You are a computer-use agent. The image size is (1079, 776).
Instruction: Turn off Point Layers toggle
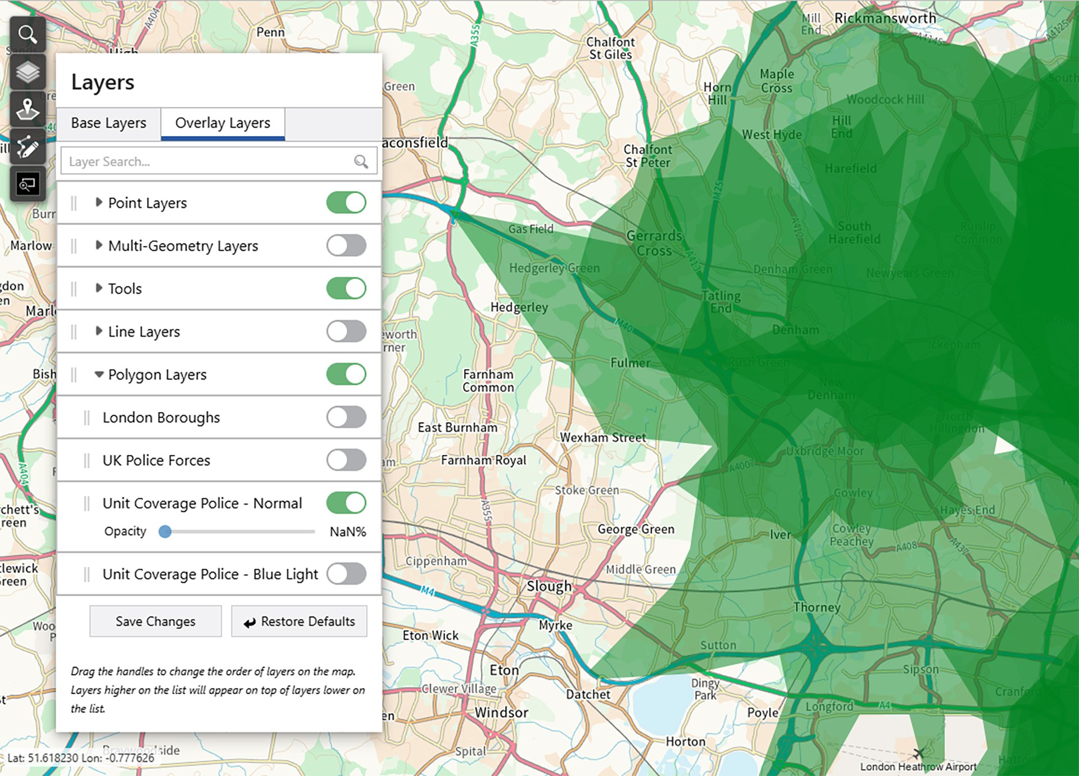(346, 203)
